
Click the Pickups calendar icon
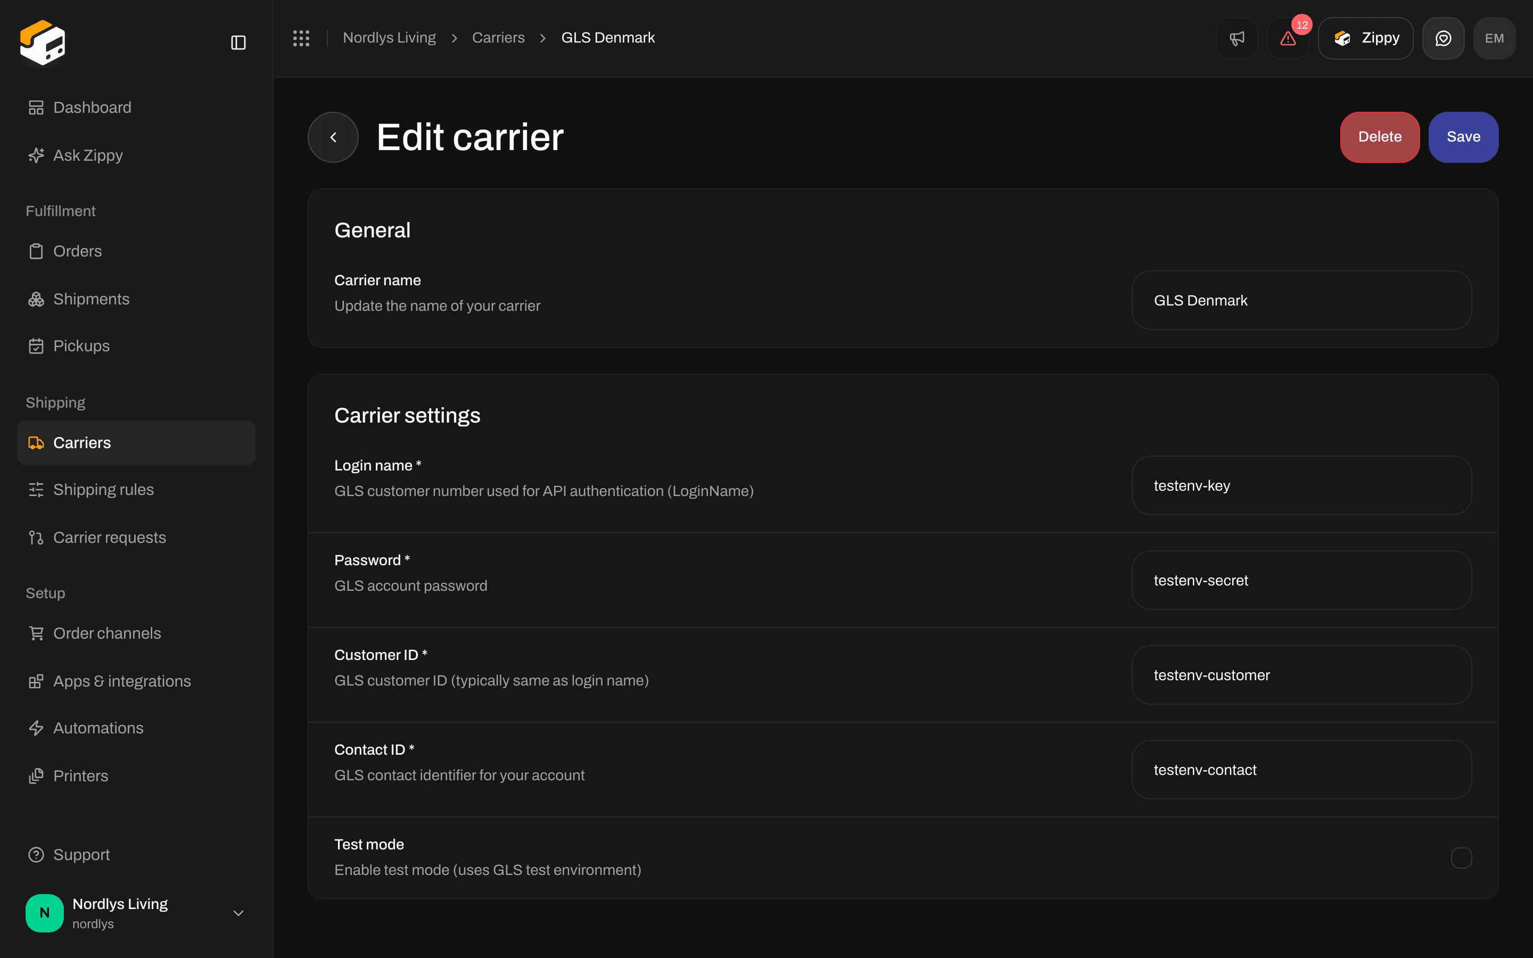click(x=36, y=346)
